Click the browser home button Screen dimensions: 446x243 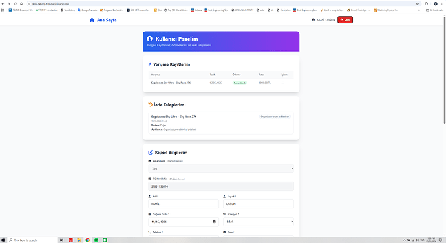[x=21, y=4]
